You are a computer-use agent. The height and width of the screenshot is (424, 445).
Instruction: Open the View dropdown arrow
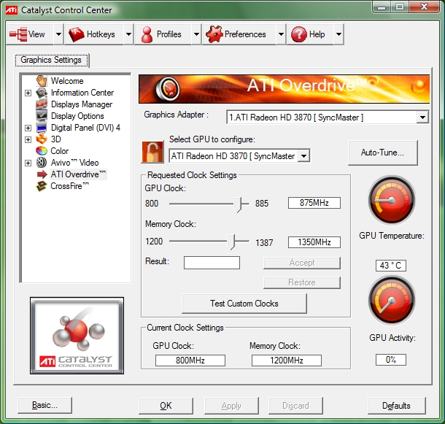click(x=58, y=34)
